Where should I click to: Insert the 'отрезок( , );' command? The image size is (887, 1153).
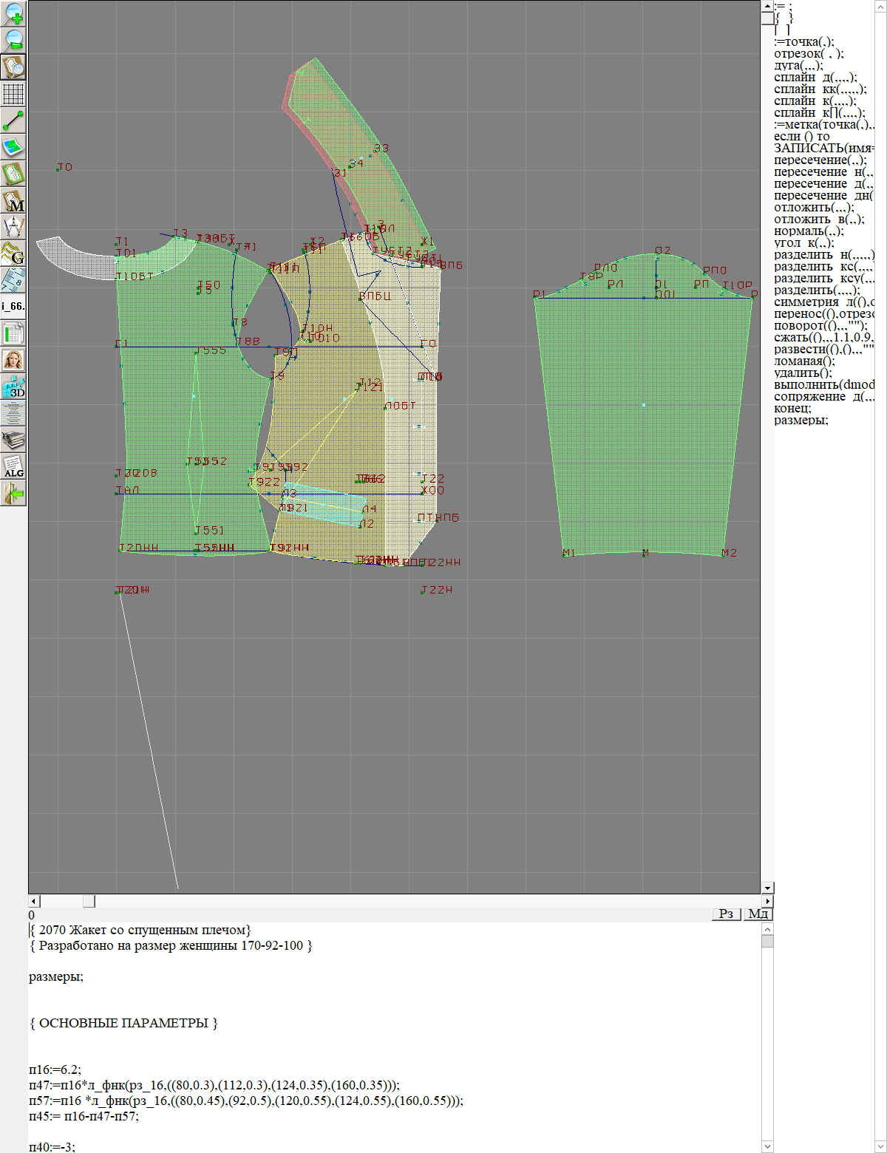808,53
